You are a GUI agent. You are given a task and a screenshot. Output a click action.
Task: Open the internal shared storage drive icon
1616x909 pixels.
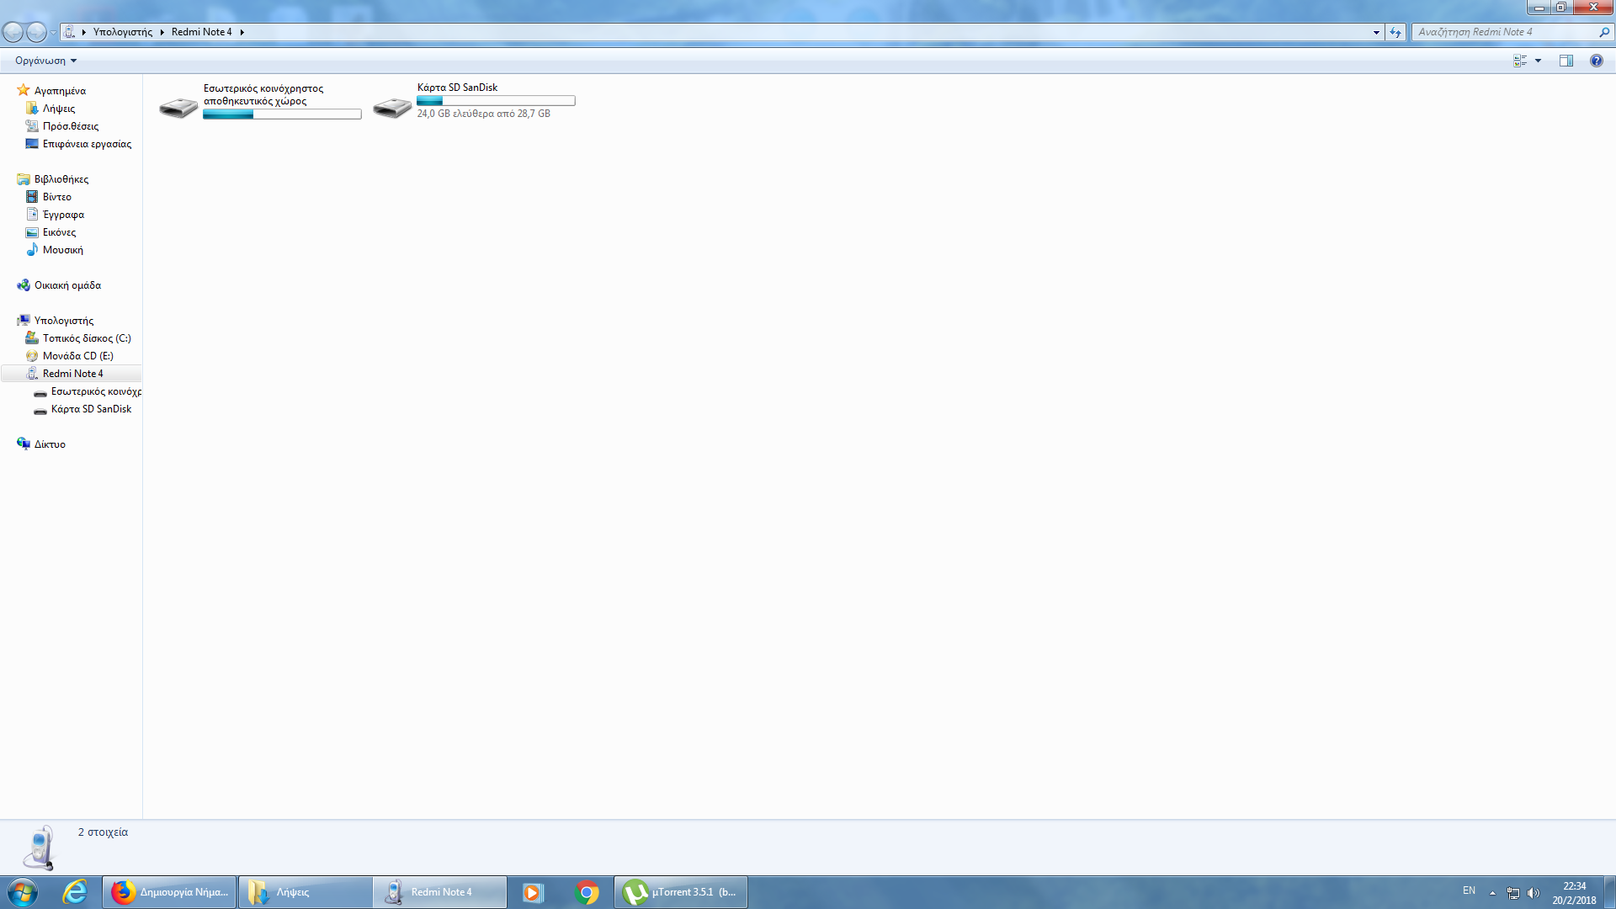click(x=178, y=107)
